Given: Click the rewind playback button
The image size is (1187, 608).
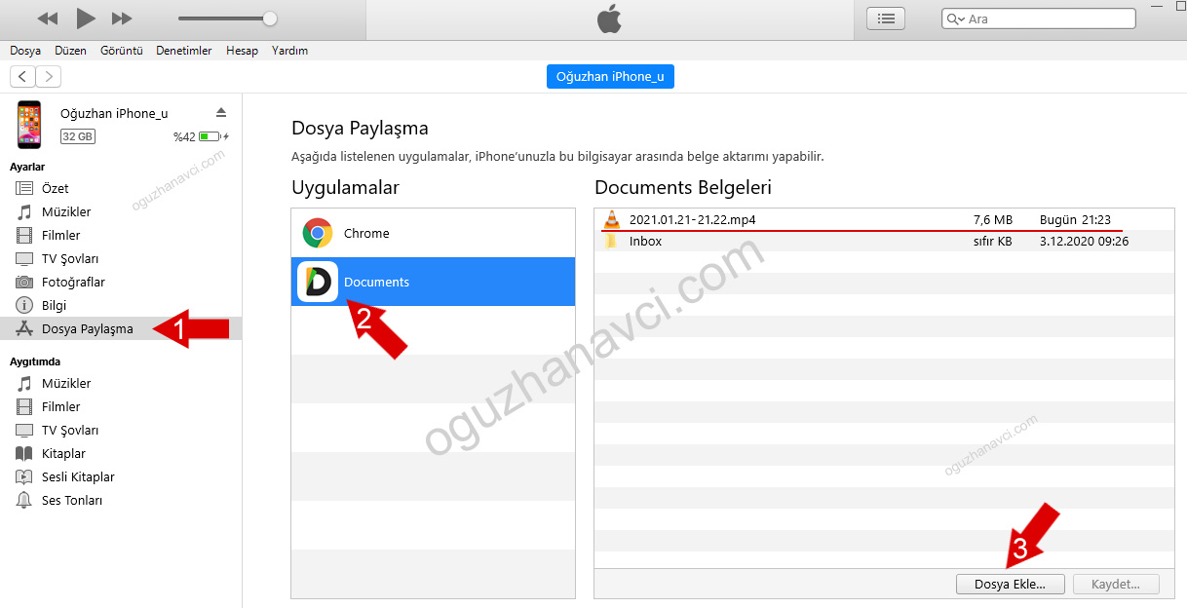Looking at the screenshot, I should pos(47,19).
